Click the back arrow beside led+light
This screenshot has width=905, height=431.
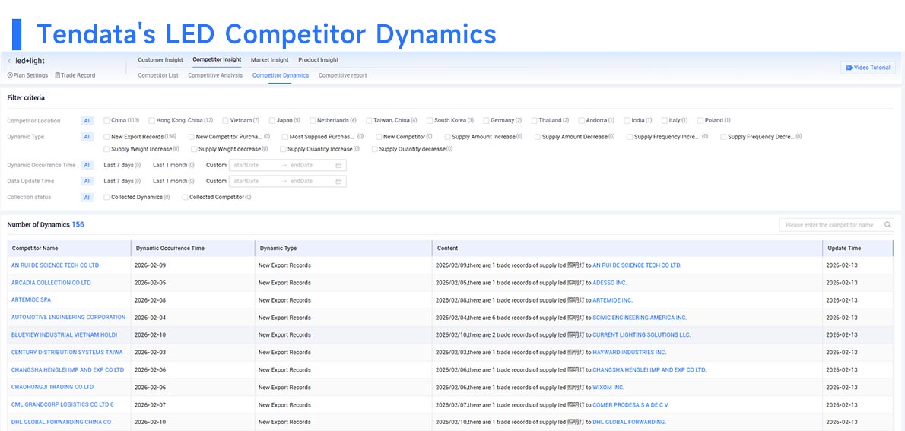[x=9, y=61]
